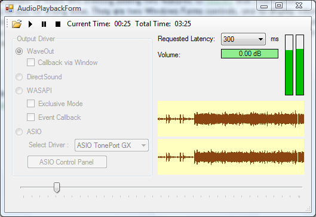Screen dimensions: 316x217
Task: Maximize the AudioPlaybackForm window
Action: coord(279,5)
